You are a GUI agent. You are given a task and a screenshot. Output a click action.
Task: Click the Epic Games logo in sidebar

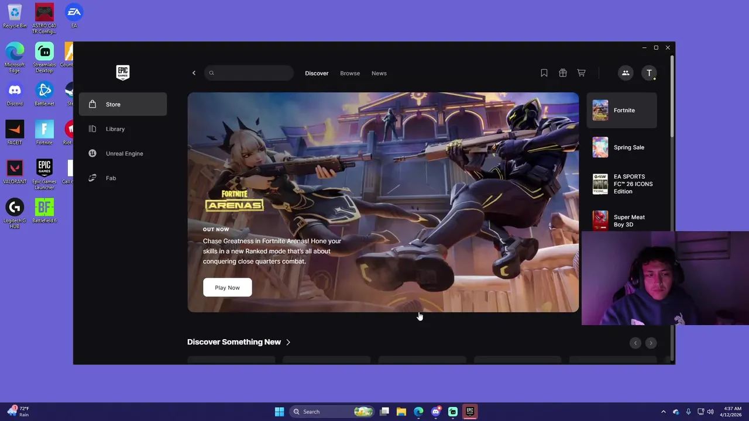pyautogui.click(x=122, y=73)
